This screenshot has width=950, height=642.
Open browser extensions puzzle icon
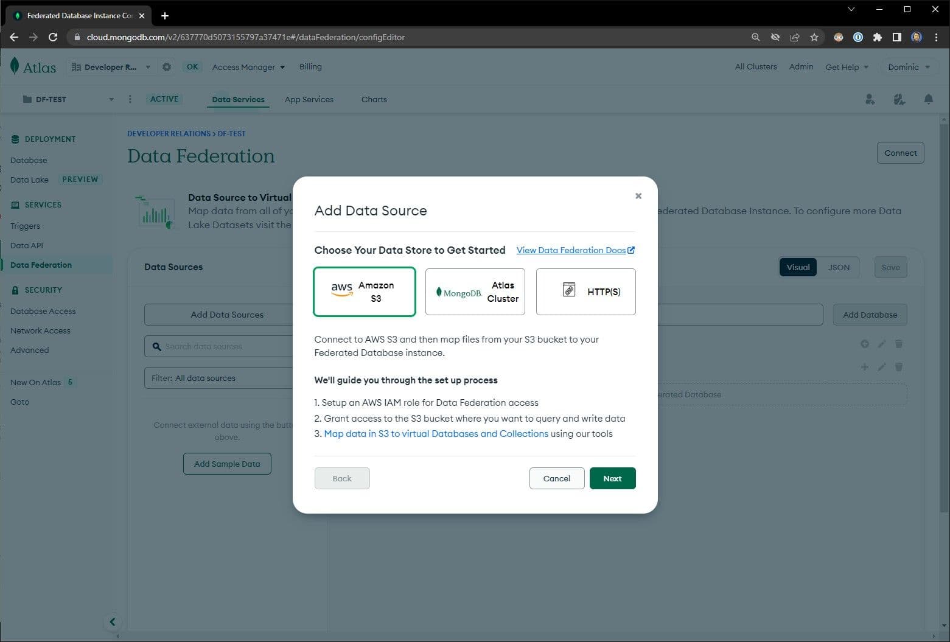coord(877,37)
